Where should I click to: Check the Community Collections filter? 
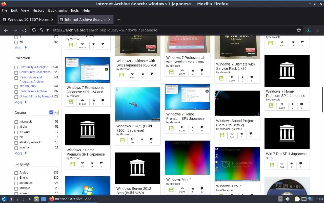coord(16,73)
